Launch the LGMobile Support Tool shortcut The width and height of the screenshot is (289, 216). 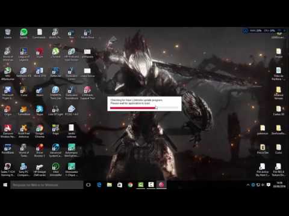tap(87, 93)
